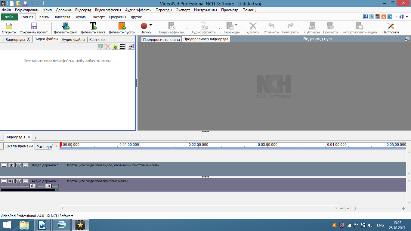Switch to the Аудио файлы tab

pos(73,39)
